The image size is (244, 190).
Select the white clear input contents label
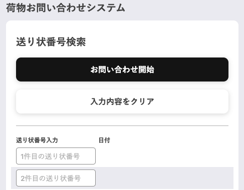click(x=122, y=101)
